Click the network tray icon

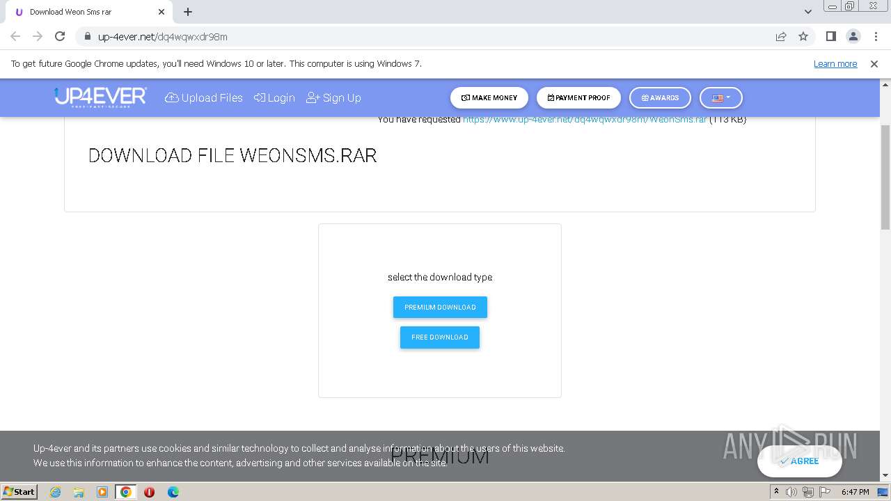(807, 492)
